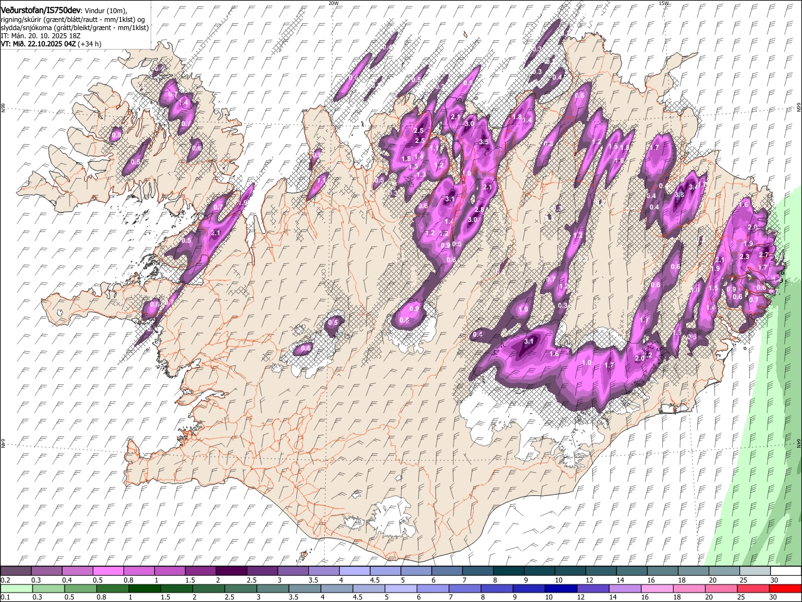Select bright pink swatch between 0.5 and 0.8
Screen dimensions: 802x602
coord(108,571)
